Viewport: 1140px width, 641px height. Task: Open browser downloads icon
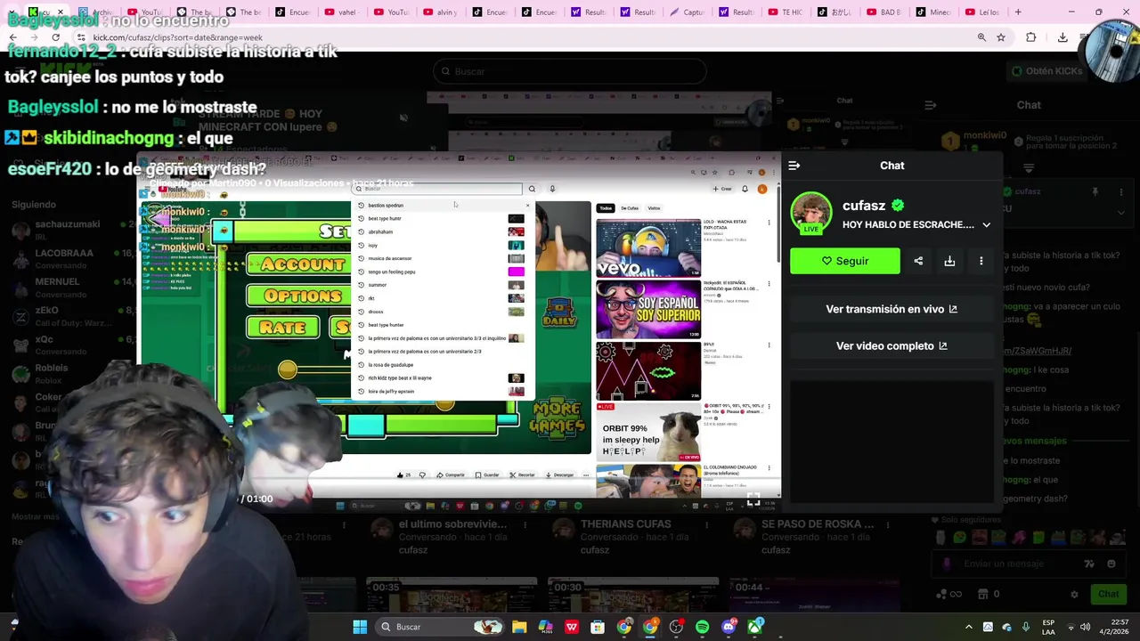(x=1063, y=37)
